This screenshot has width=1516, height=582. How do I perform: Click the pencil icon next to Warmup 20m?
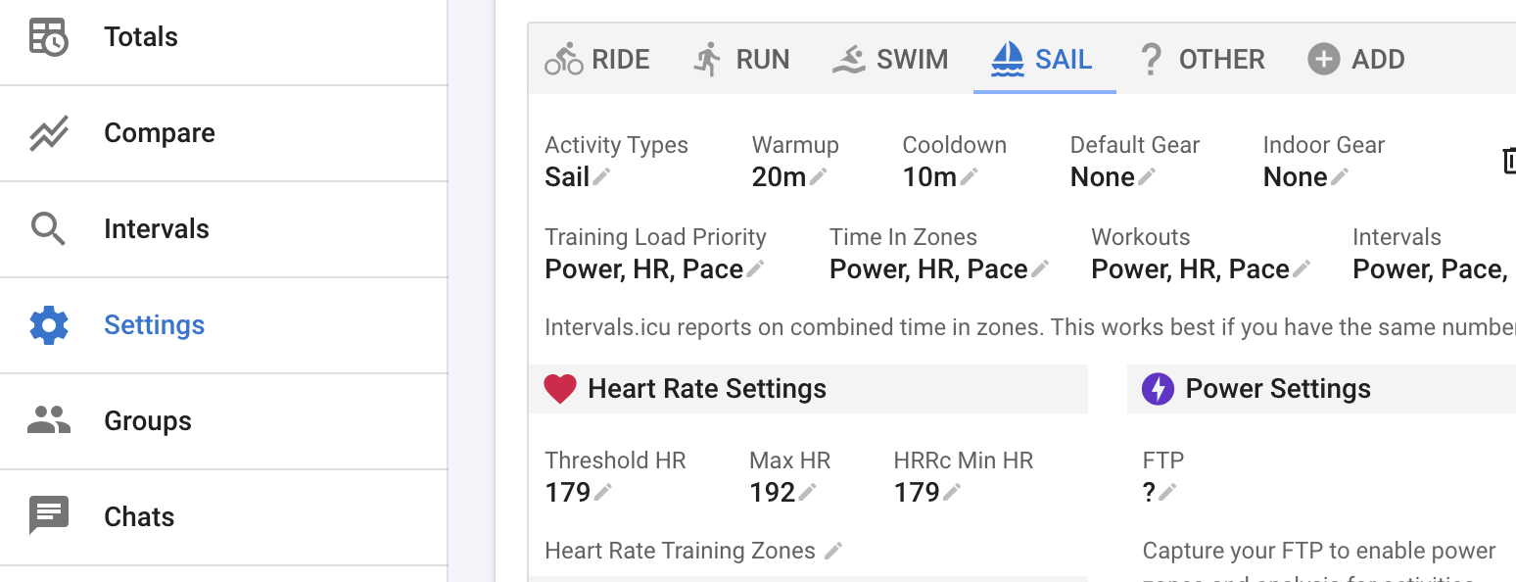tap(818, 176)
